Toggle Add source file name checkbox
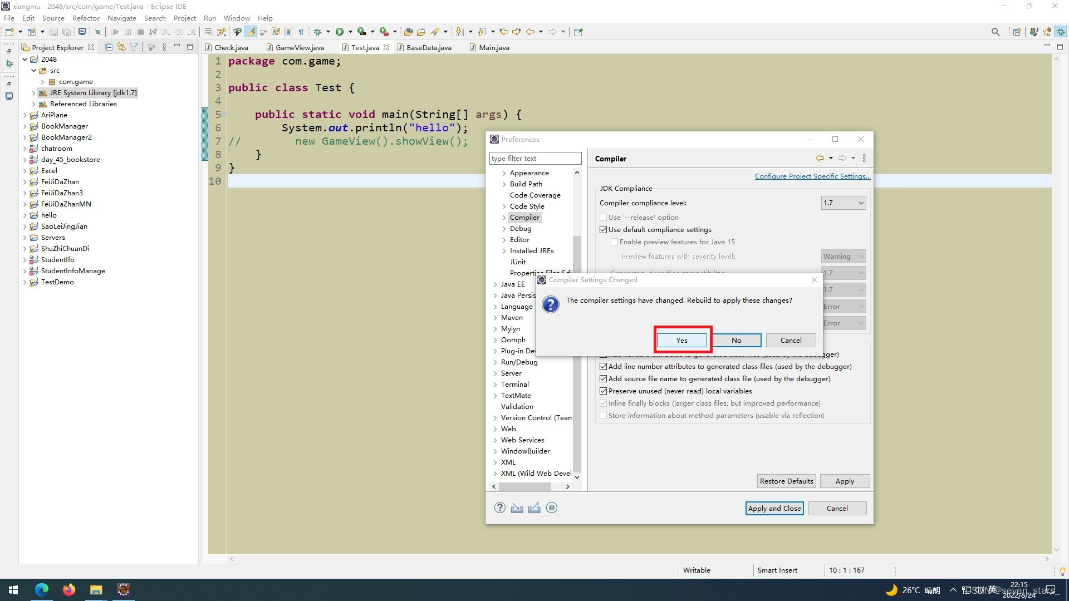Viewport: 1069px width, 601px height. click(603, 378)
